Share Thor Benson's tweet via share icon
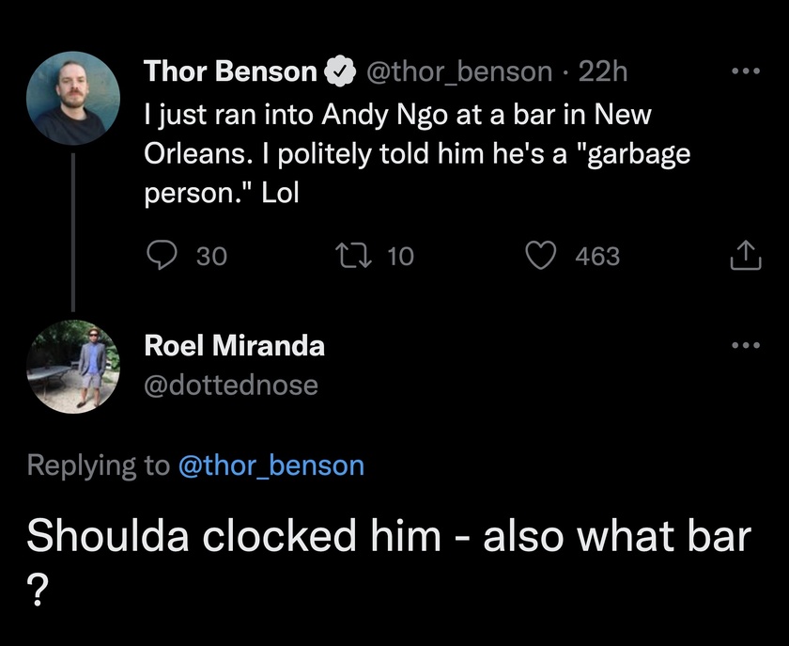789x646 pixels. 745,255
